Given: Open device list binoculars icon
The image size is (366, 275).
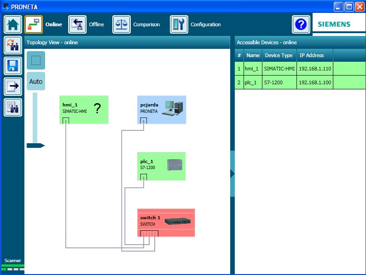Looking at the screenshot, I should pos(13,107).
